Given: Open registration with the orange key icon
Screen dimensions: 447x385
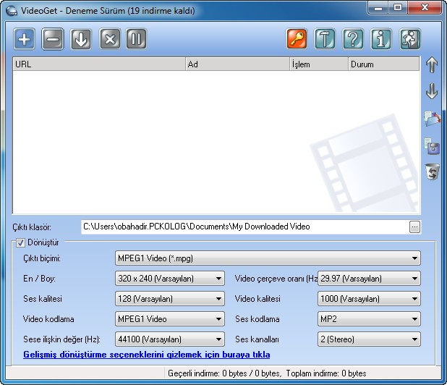Looking at the screenshot, I should [x=297, y=39].
